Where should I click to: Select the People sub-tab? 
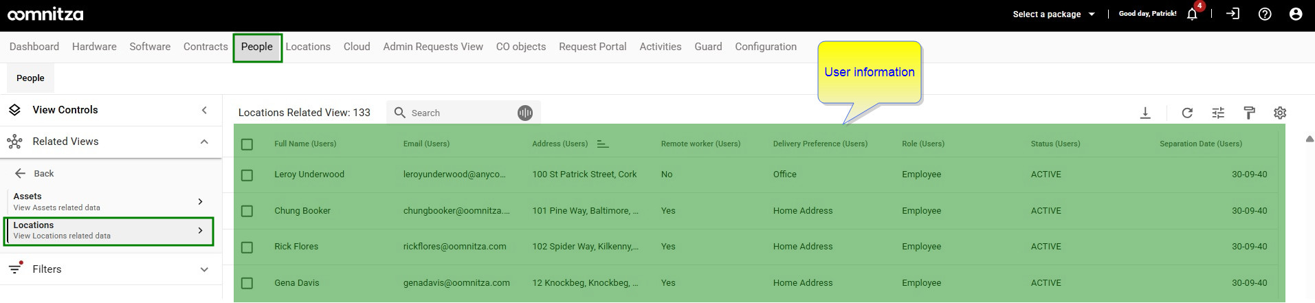click(30, 78)
